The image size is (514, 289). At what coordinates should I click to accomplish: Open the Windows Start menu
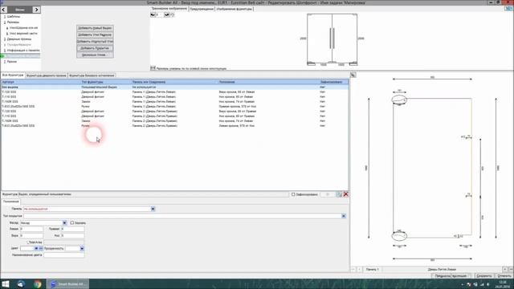pyautogui.click(x=6, y=283)
